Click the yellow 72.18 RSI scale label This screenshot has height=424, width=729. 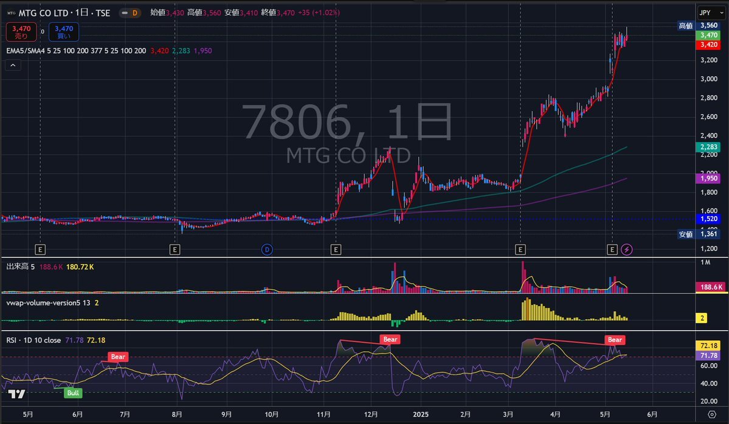click(x=708, y=346)
